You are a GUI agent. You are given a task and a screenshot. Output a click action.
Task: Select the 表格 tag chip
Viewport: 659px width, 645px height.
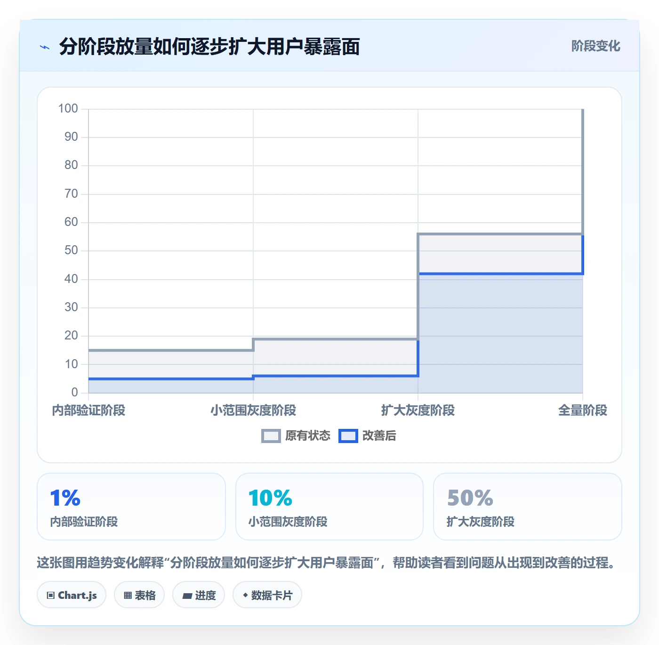[x=139, y=595]
